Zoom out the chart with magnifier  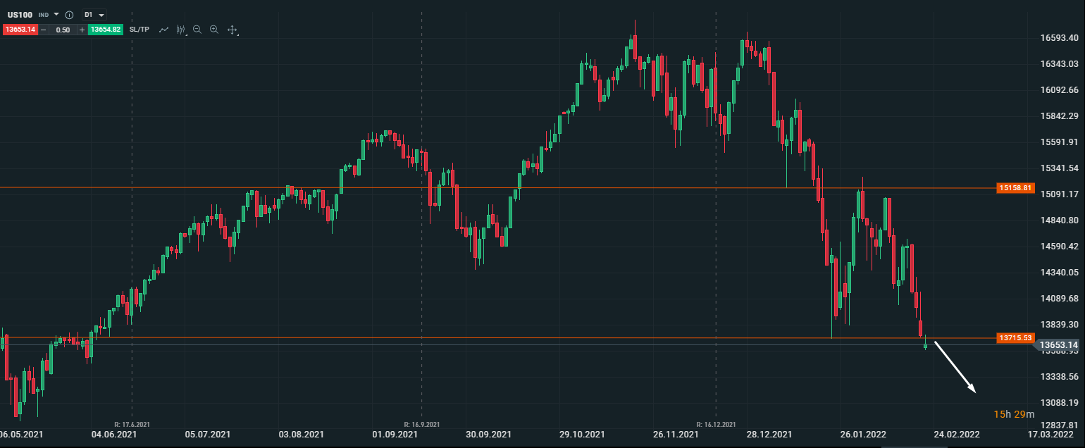pos(197,30)
